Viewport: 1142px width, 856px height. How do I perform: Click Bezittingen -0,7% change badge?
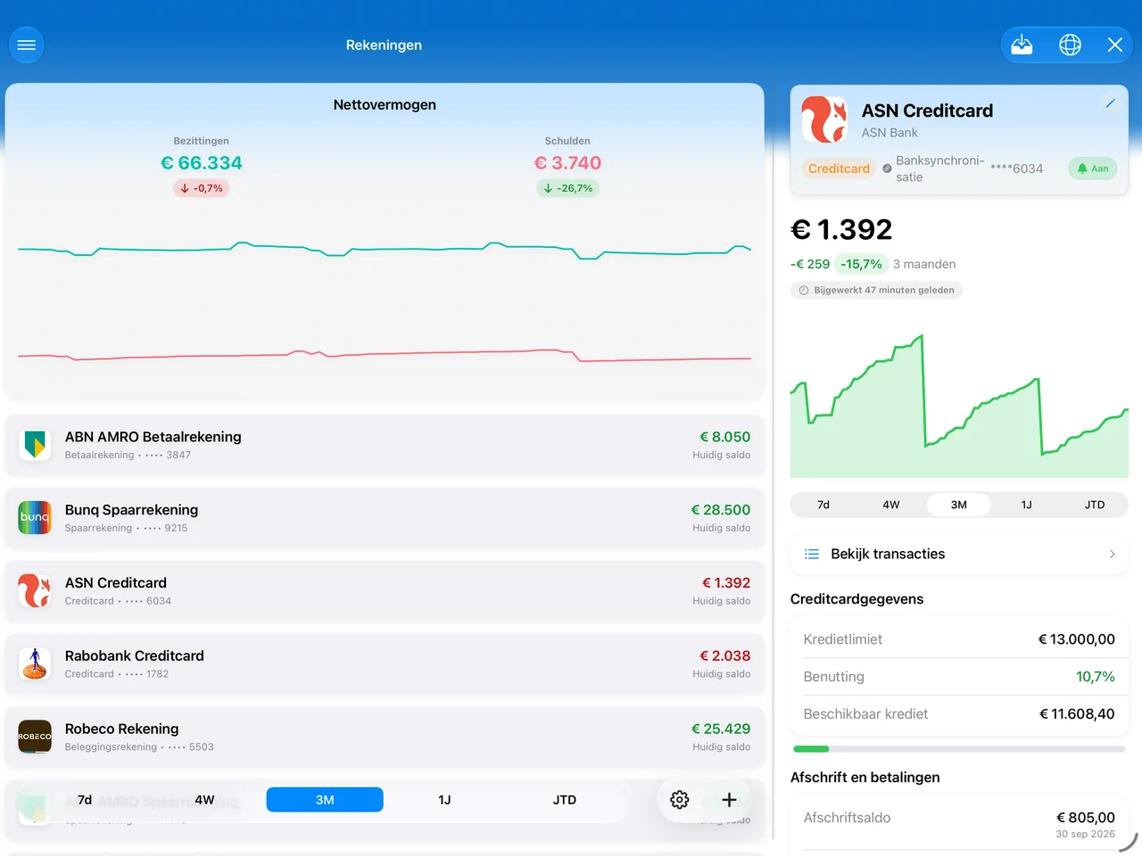pyautogui.click(x=202, y=188)
